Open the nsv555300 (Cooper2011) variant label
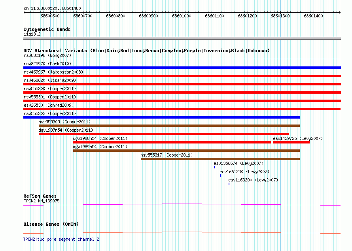352x251 pixels. pos(50,89)
